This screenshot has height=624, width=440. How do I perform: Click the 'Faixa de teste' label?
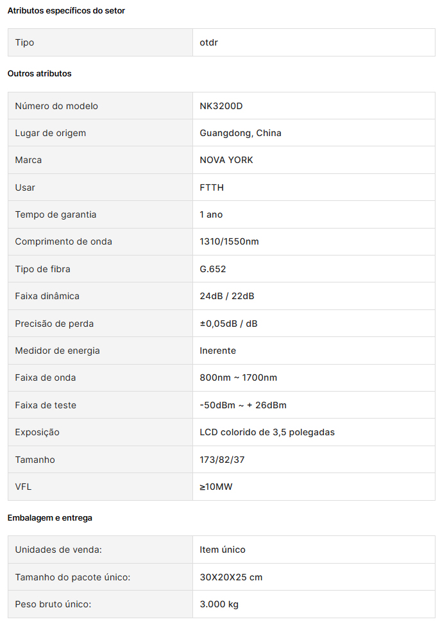(x=46, y=405)
